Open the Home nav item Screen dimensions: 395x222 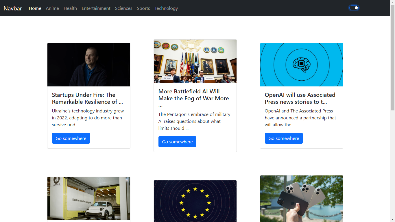coord(35,8)
